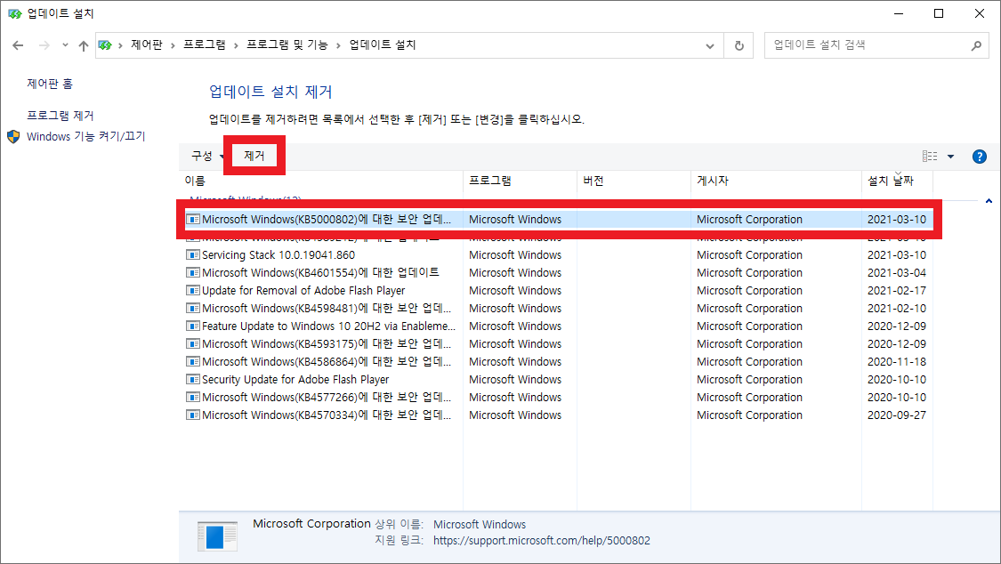Refresh the updates list

[739, 46]
